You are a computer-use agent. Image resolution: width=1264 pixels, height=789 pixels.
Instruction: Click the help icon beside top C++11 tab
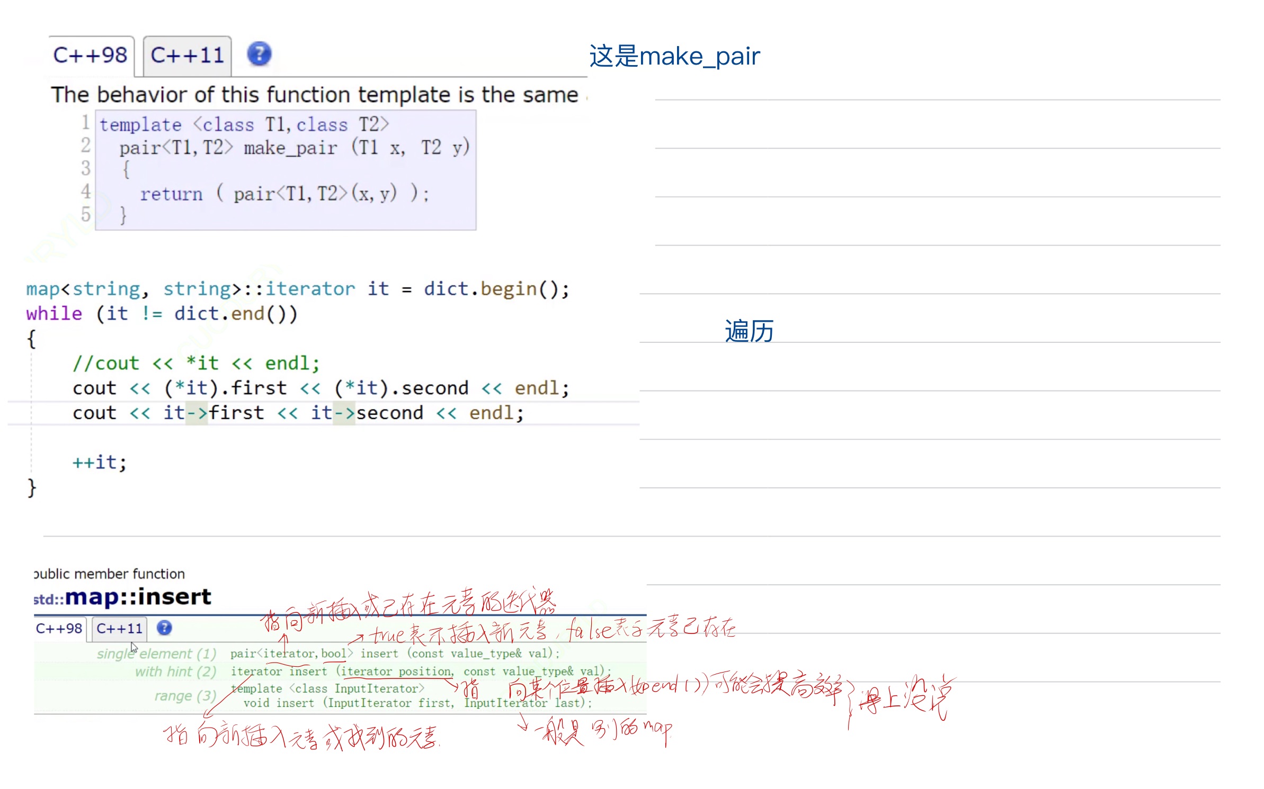coord(259,54)
